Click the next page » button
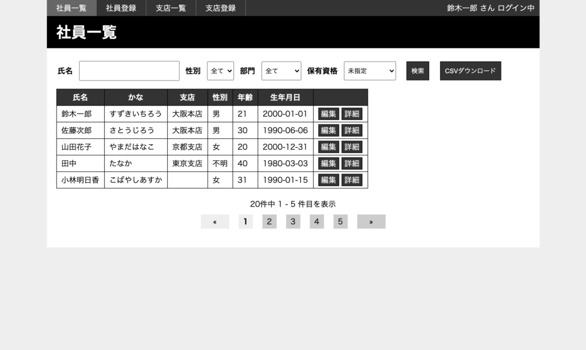This screenshot has height=350, width=586. [x=371, y=222]
